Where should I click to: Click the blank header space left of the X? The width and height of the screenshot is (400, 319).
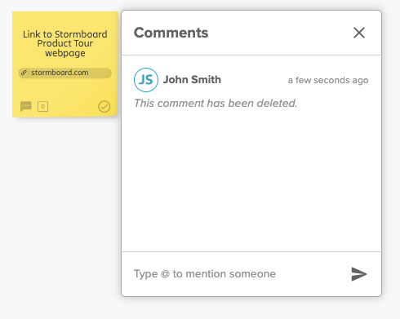pos(280,33)
